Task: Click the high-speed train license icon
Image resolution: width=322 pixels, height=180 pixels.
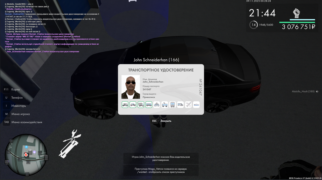Action: point(180,105)
